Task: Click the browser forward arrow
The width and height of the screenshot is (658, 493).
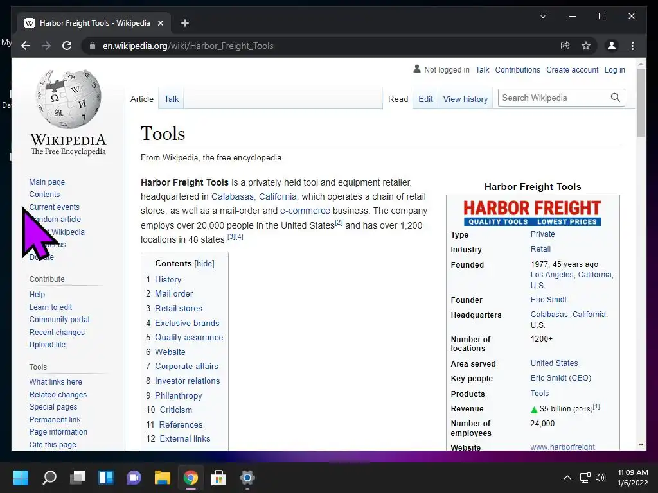Action: (46, 46)
